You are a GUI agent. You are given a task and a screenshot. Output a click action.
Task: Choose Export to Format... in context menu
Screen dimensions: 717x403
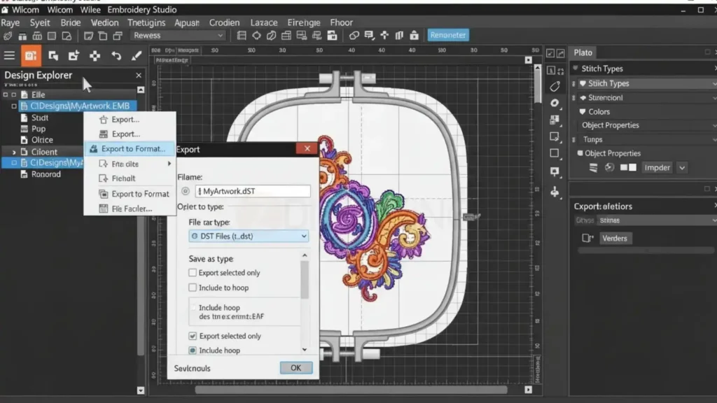130,149
